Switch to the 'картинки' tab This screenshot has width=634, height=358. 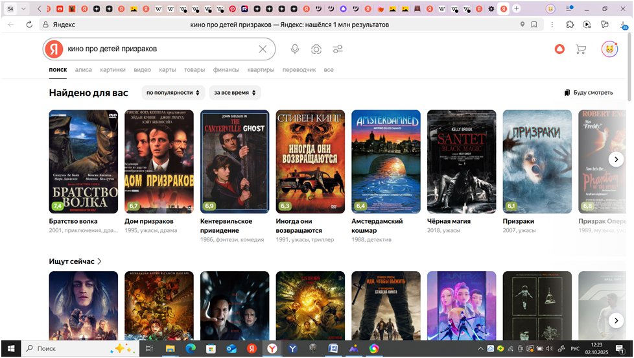pyautogui.click(x=113, y=69)
